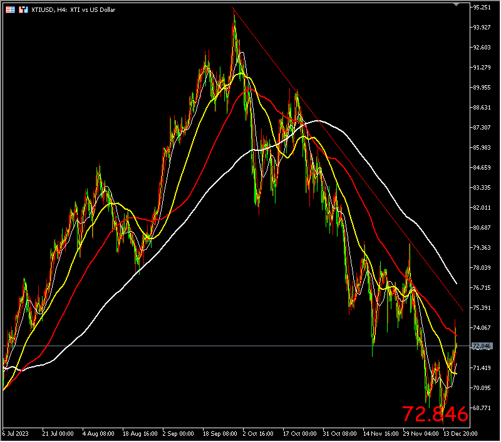This screenshot has height=442, width=501.
Task: Click price level 80.687 on the scale
Action: pyautogui.click(x=482, y=228)
